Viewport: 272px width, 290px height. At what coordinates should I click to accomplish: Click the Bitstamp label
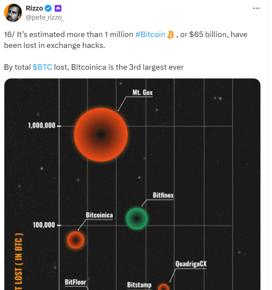pyautogui.click(x=139, y=285)
